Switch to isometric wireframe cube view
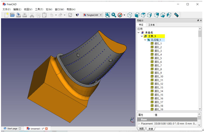The width and height of the screenshot is (204, 132). [130, 15]
